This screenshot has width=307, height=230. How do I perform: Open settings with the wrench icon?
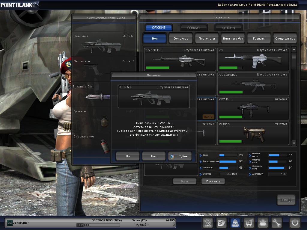(277, 223)
